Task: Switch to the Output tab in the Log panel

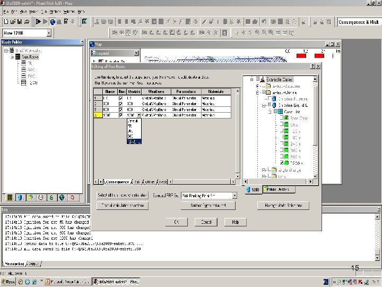Action: (33, 264)
